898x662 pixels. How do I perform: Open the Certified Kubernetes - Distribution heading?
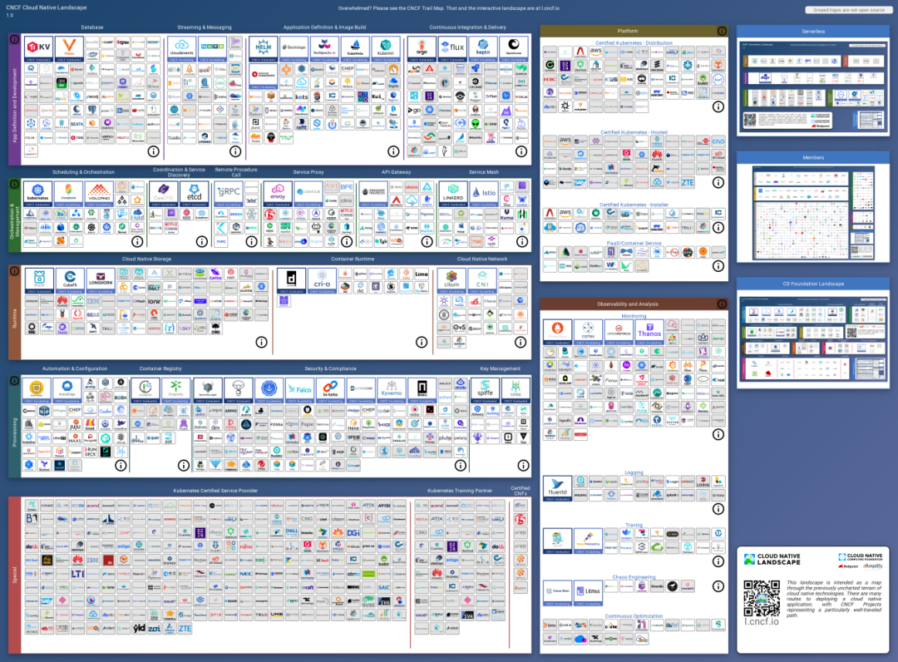click(634, 42)
